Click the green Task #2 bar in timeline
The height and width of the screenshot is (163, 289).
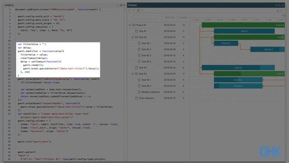[x=249, y=37]
